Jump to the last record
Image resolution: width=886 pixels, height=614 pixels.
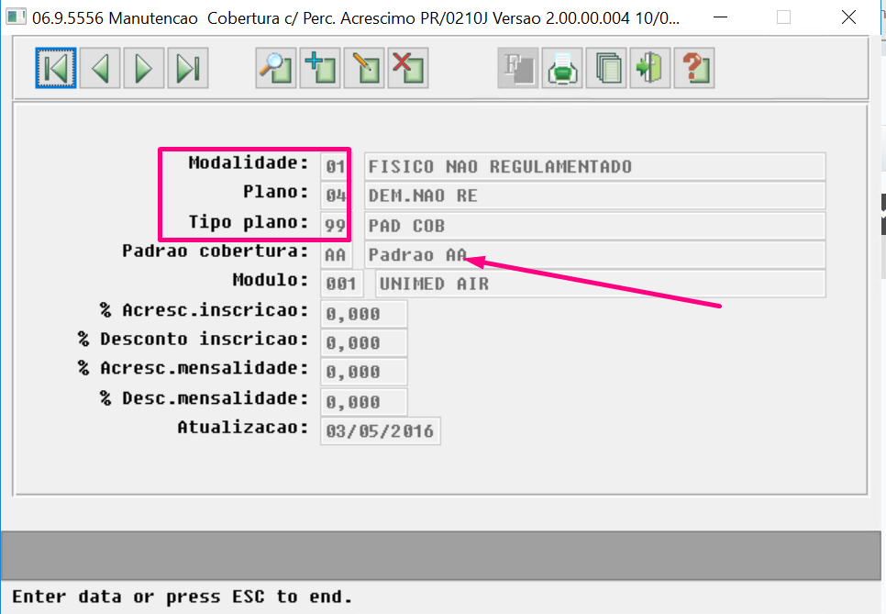coord(188,69)
